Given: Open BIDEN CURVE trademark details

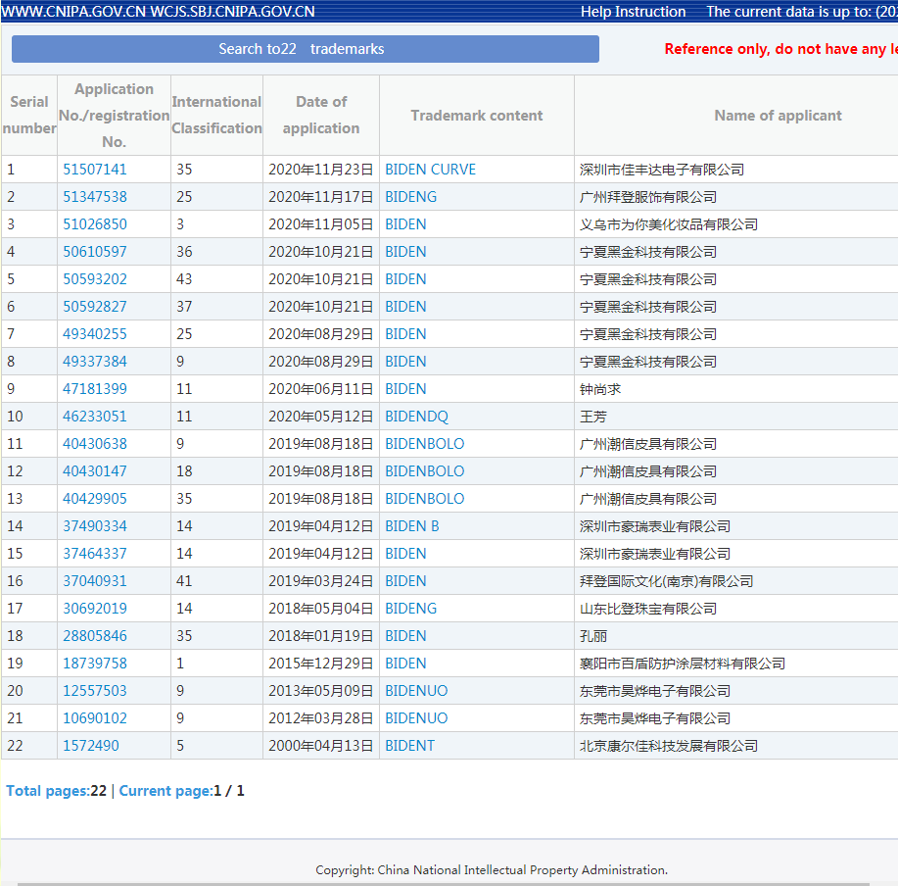Looking at the screenshot, I should coord(430,170).
